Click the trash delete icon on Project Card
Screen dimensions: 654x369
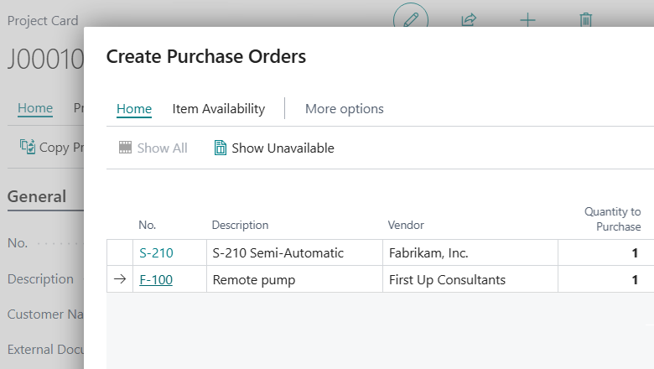click(585, 19)
